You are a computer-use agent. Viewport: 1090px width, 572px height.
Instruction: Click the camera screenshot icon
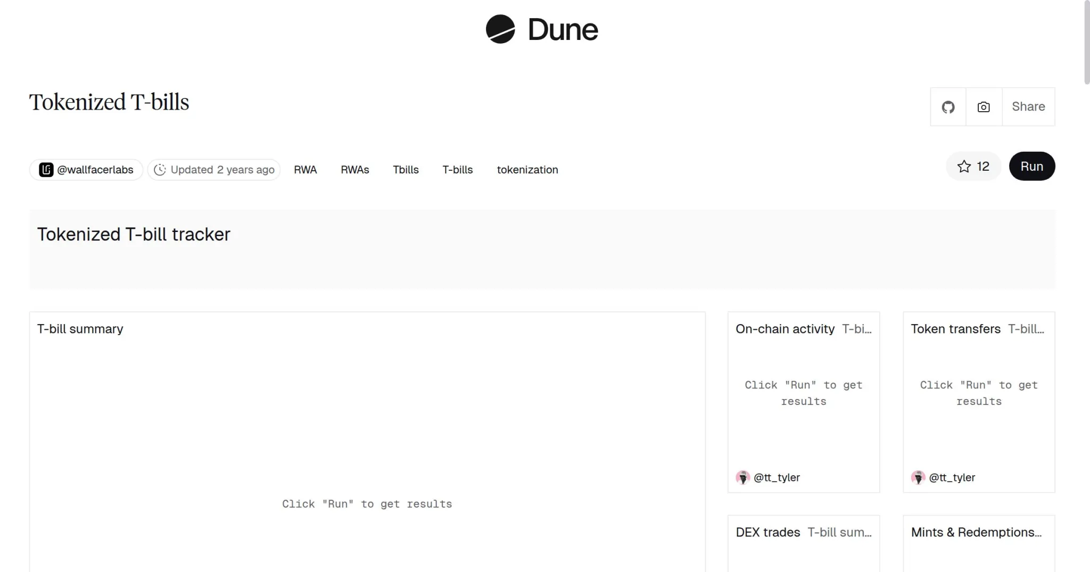pos(984,107)
